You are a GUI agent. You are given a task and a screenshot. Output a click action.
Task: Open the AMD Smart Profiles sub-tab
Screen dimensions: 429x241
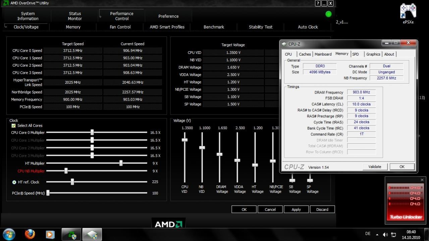pyautogui.click(x=167, y=27)
